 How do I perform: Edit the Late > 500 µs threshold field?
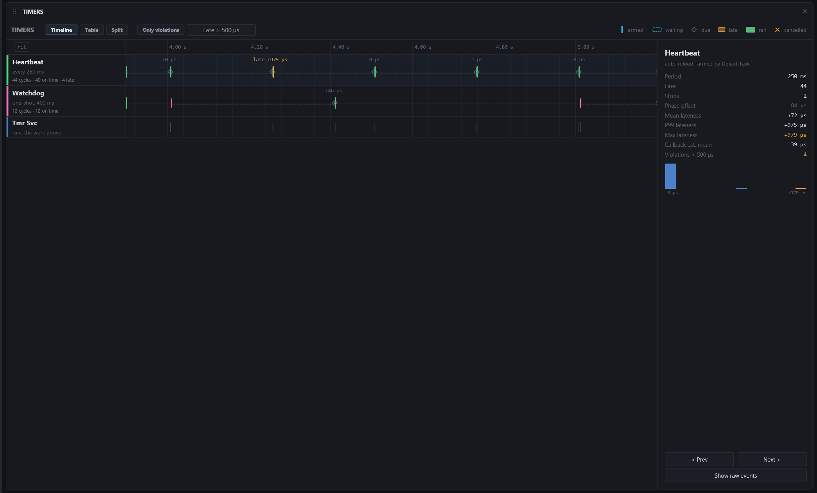pyautogui.click(x=221, y=30)
